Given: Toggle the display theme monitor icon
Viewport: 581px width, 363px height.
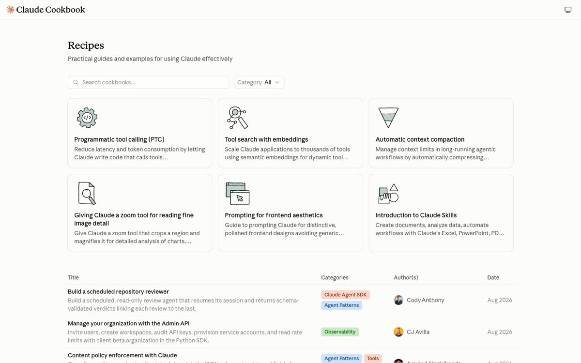Looking at the screenshot, I should point(568,10).
